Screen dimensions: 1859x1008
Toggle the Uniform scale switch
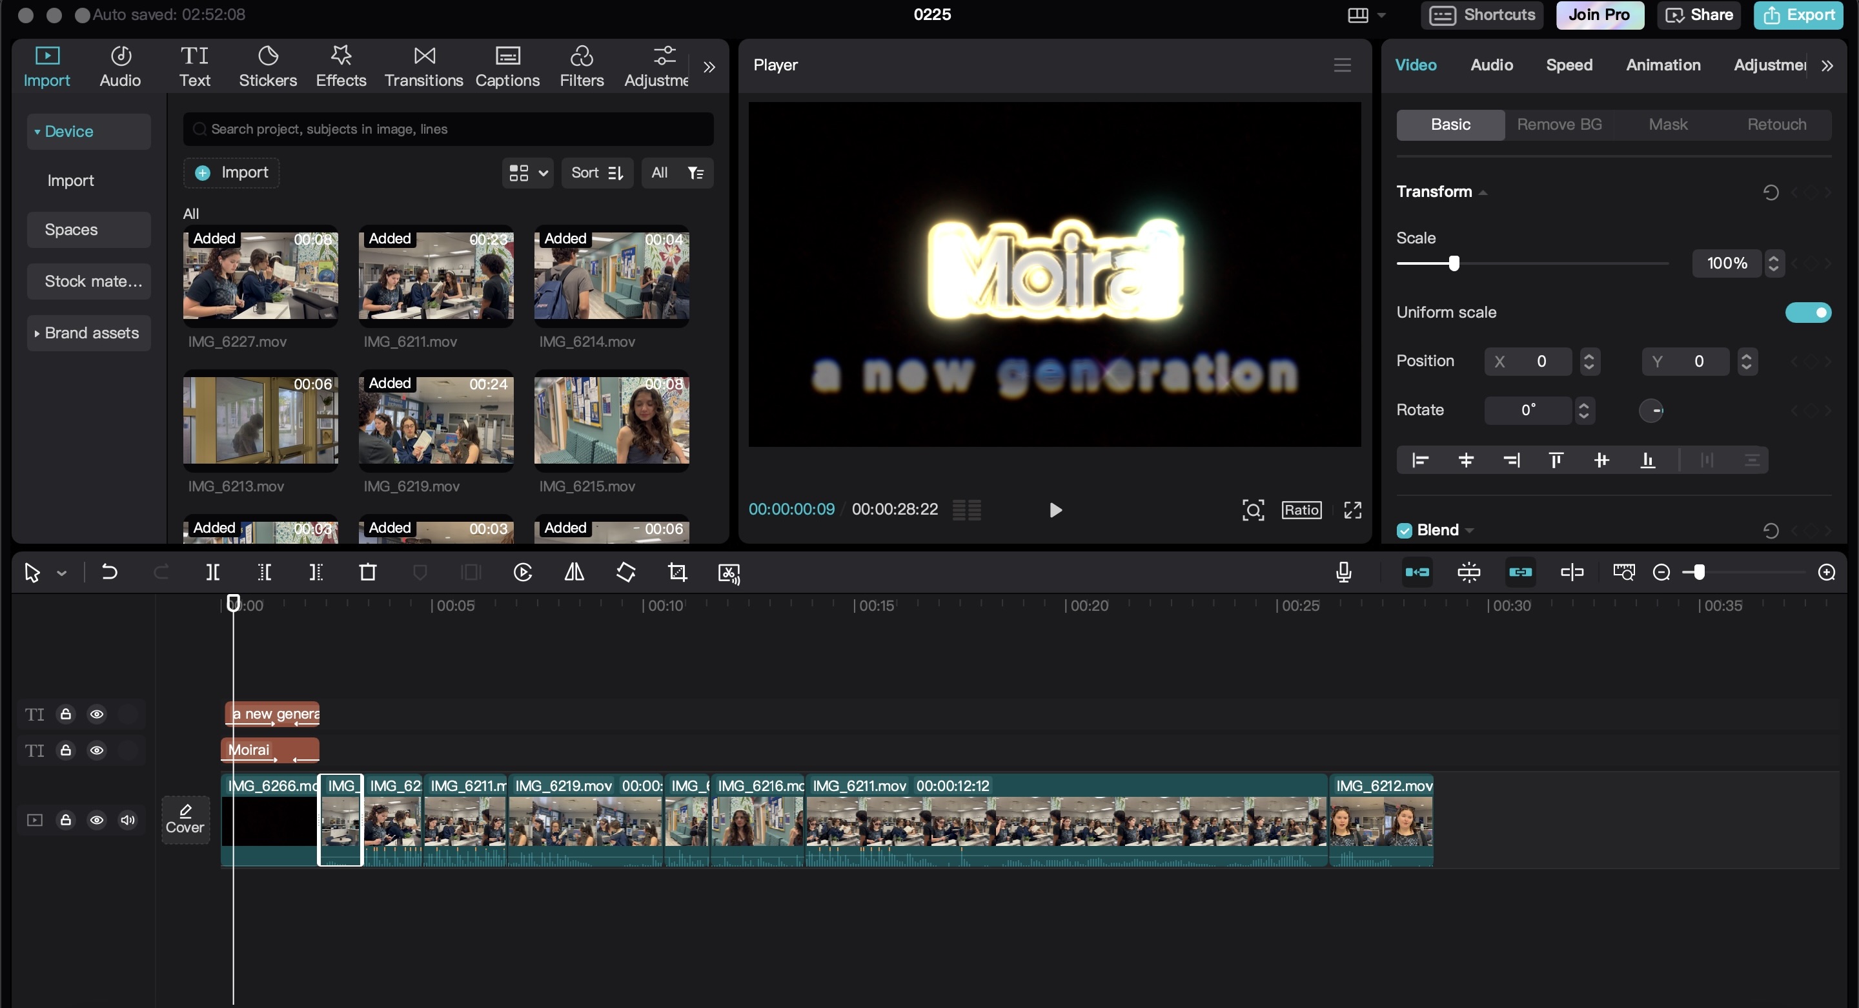1808,313
